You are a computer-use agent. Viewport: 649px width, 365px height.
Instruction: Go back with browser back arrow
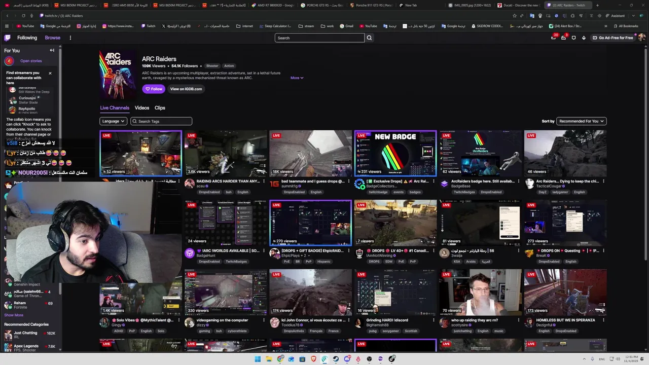(7, 16)
